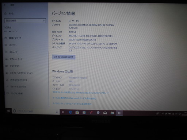This screenshot has width=187, height=140.
Task: Open ホーム (Home) in the Settings sidebar
Action: tap(11, 13)
